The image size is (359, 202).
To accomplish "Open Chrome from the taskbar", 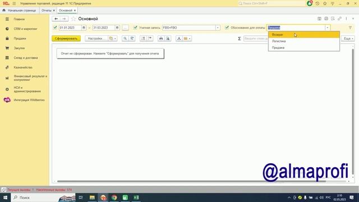I will click(114, 198).
